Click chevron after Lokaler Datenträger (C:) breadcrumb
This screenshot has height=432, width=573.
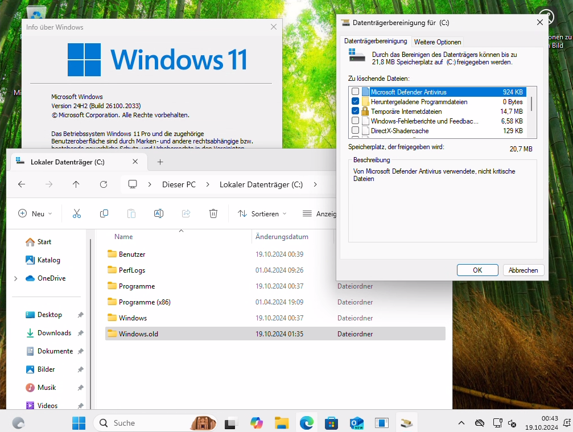click(315, 184)
